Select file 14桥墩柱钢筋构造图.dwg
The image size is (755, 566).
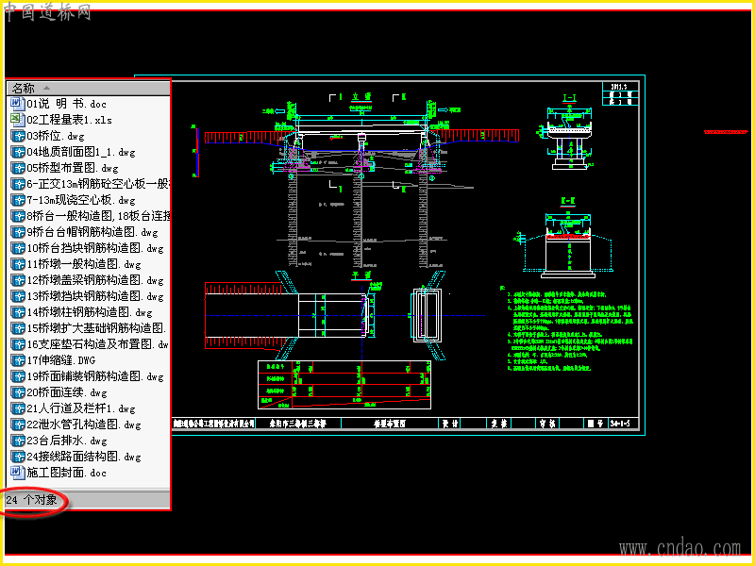[81, 312]
